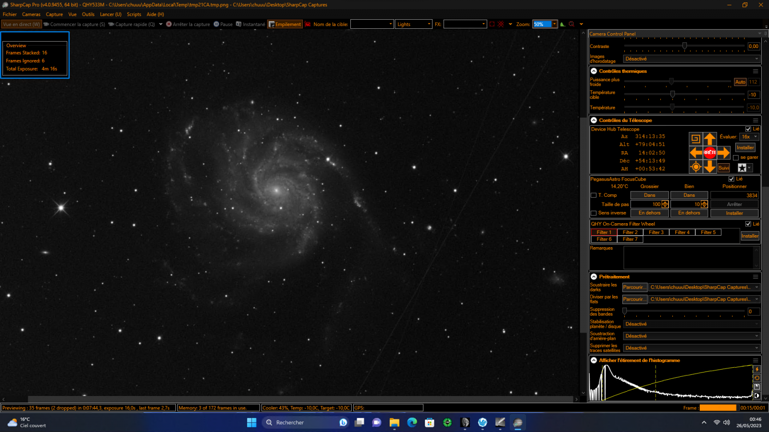769x432 pixels.
Task: Open the Outils menu
Action: [x=88, y=14]
